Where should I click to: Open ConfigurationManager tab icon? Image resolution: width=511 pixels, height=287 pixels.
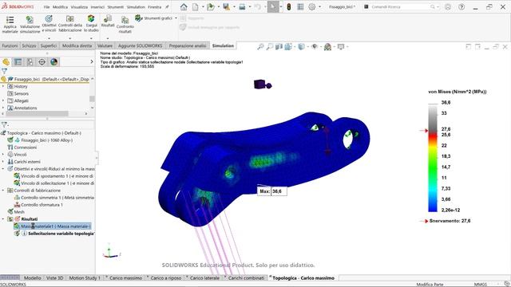point(30,62)
